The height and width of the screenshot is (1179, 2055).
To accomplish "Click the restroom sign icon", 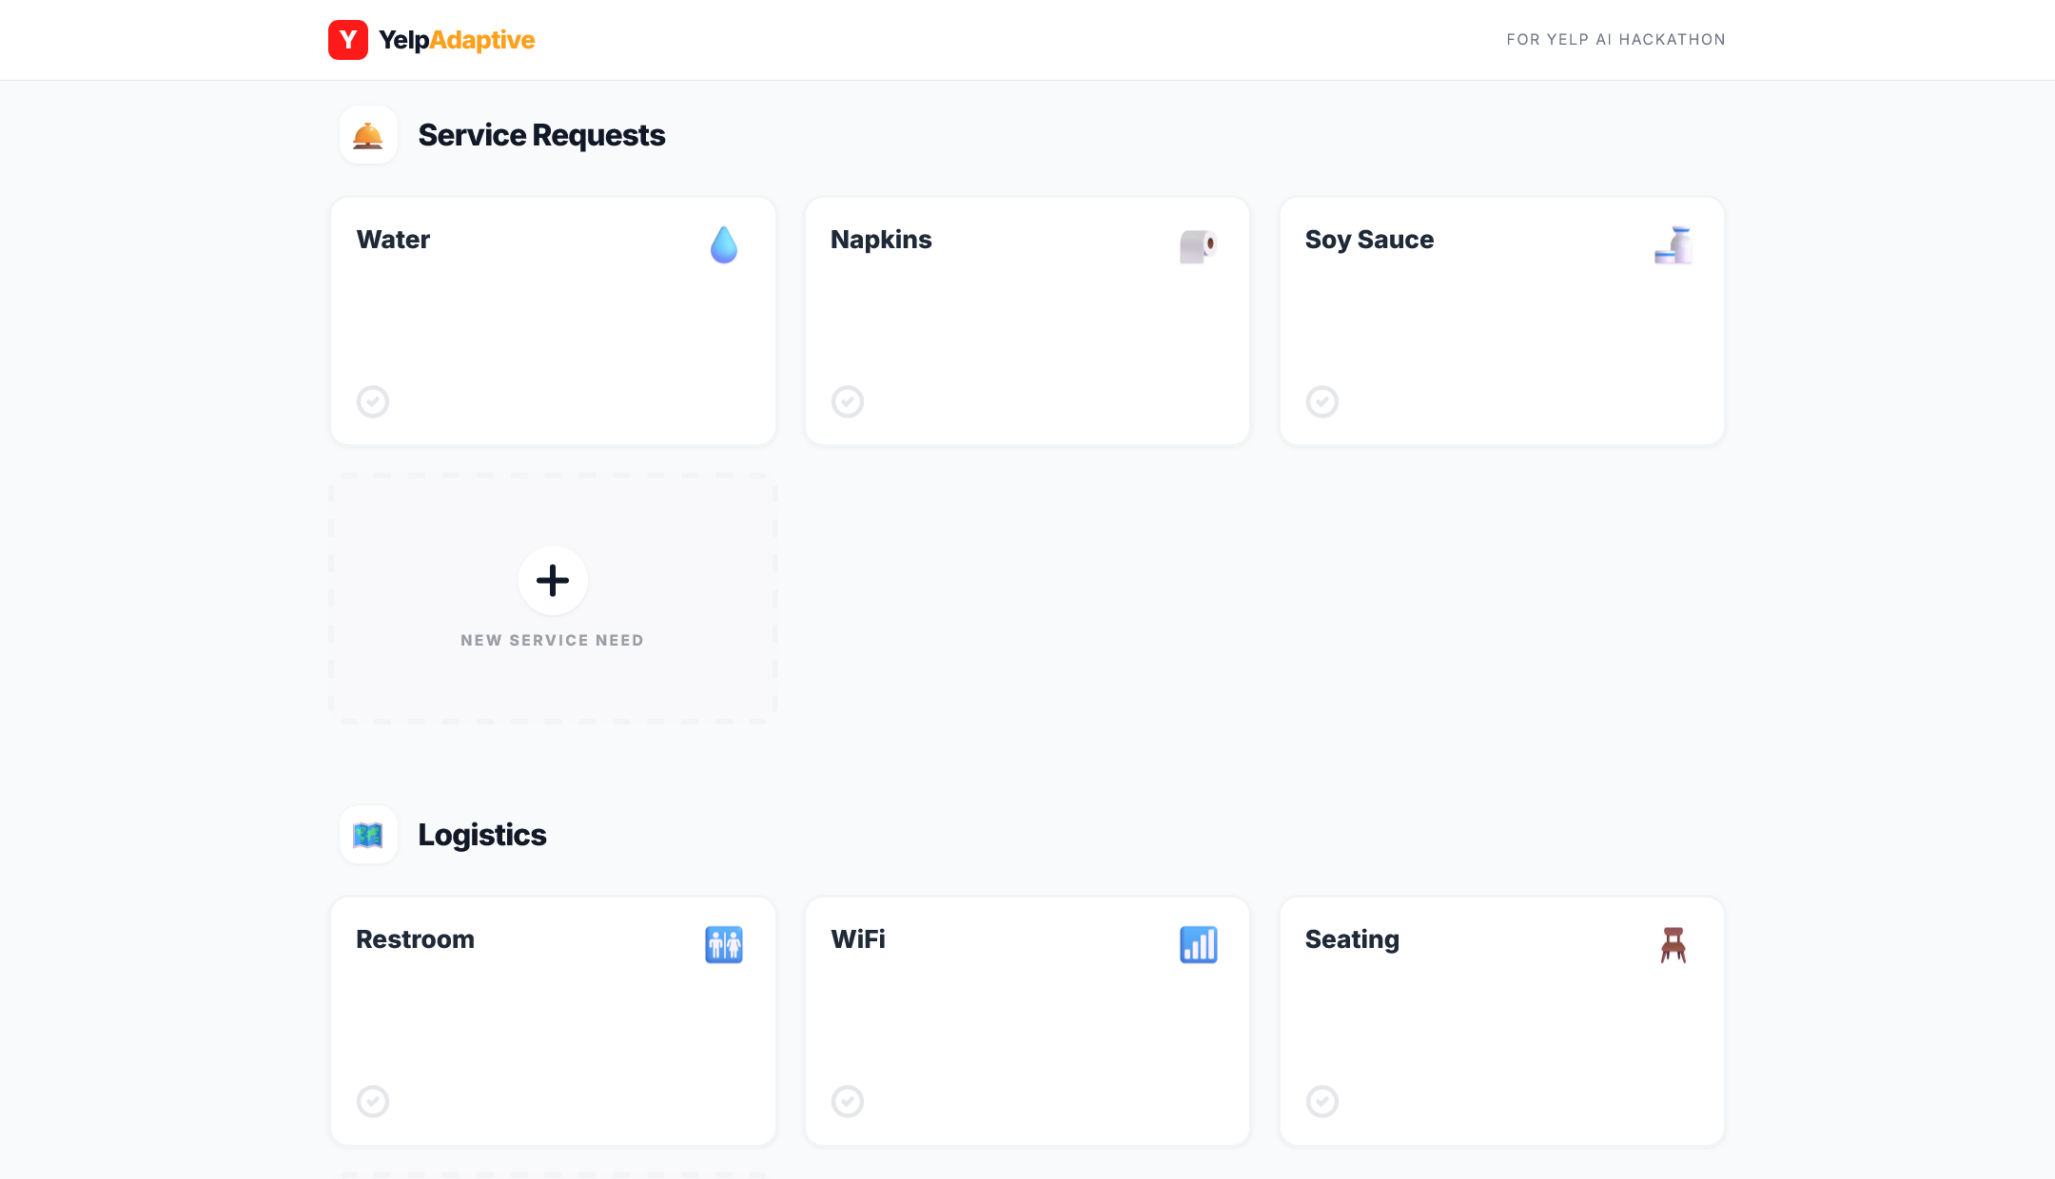I will tap(724, 945).
